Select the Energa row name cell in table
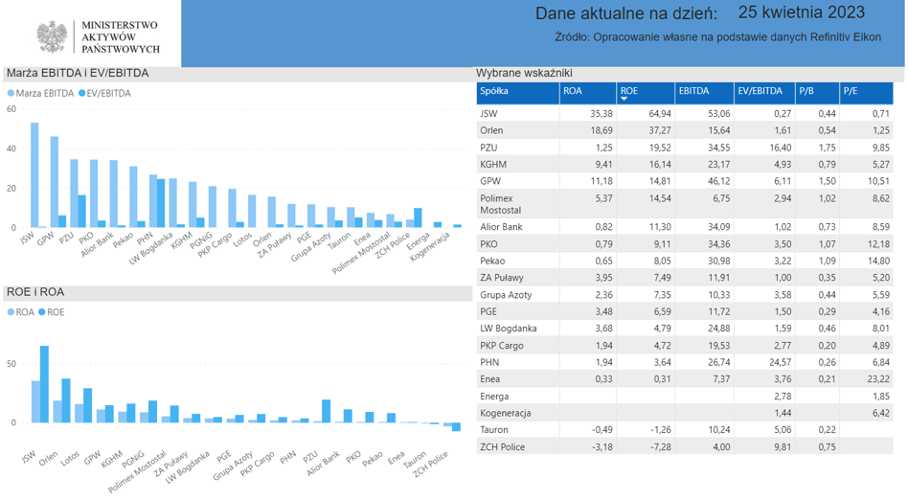 pos(518,397)
